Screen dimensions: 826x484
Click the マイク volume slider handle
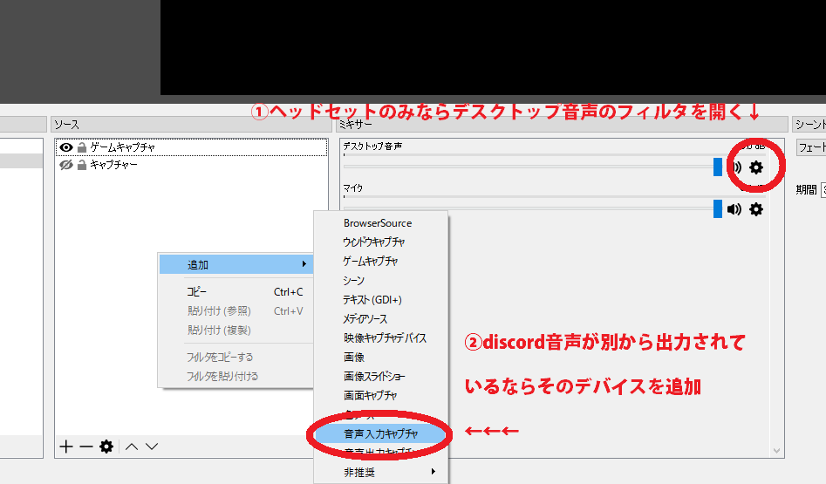[x=718, y=209]
